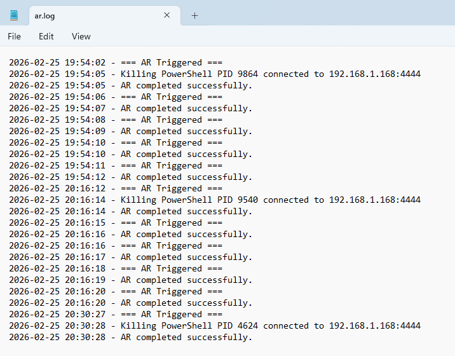
Task: Place cursor in the 19:54:02 AR Triggered line
Action: [114, 63]
